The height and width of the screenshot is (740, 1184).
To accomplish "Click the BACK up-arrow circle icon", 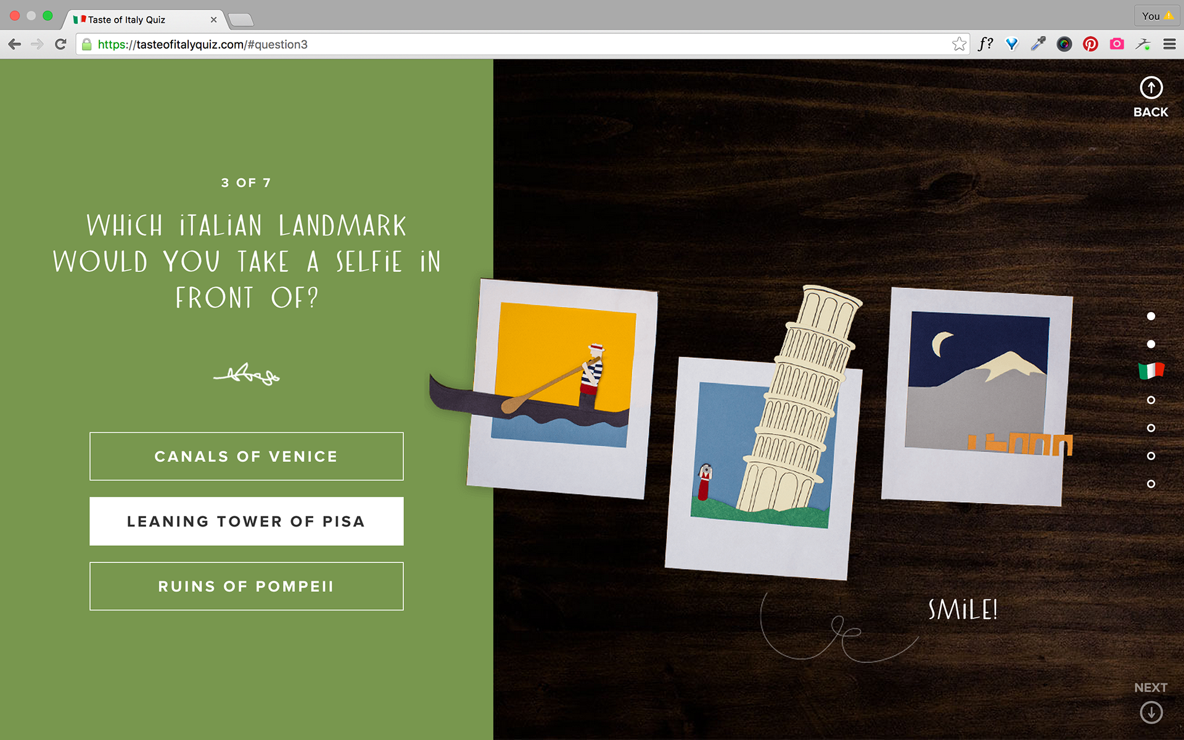I will (x=1151, y=88).
